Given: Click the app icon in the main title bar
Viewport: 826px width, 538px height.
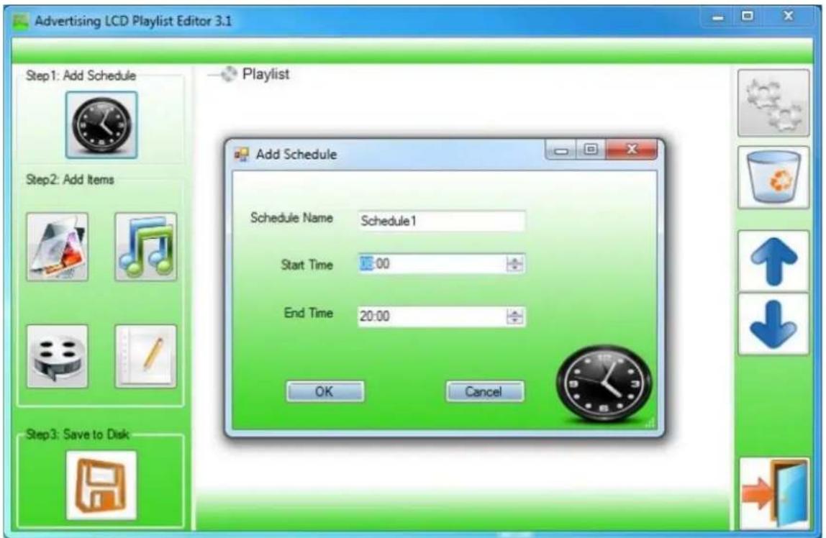Looking at the screenshot, I should (x=20, y=22).
